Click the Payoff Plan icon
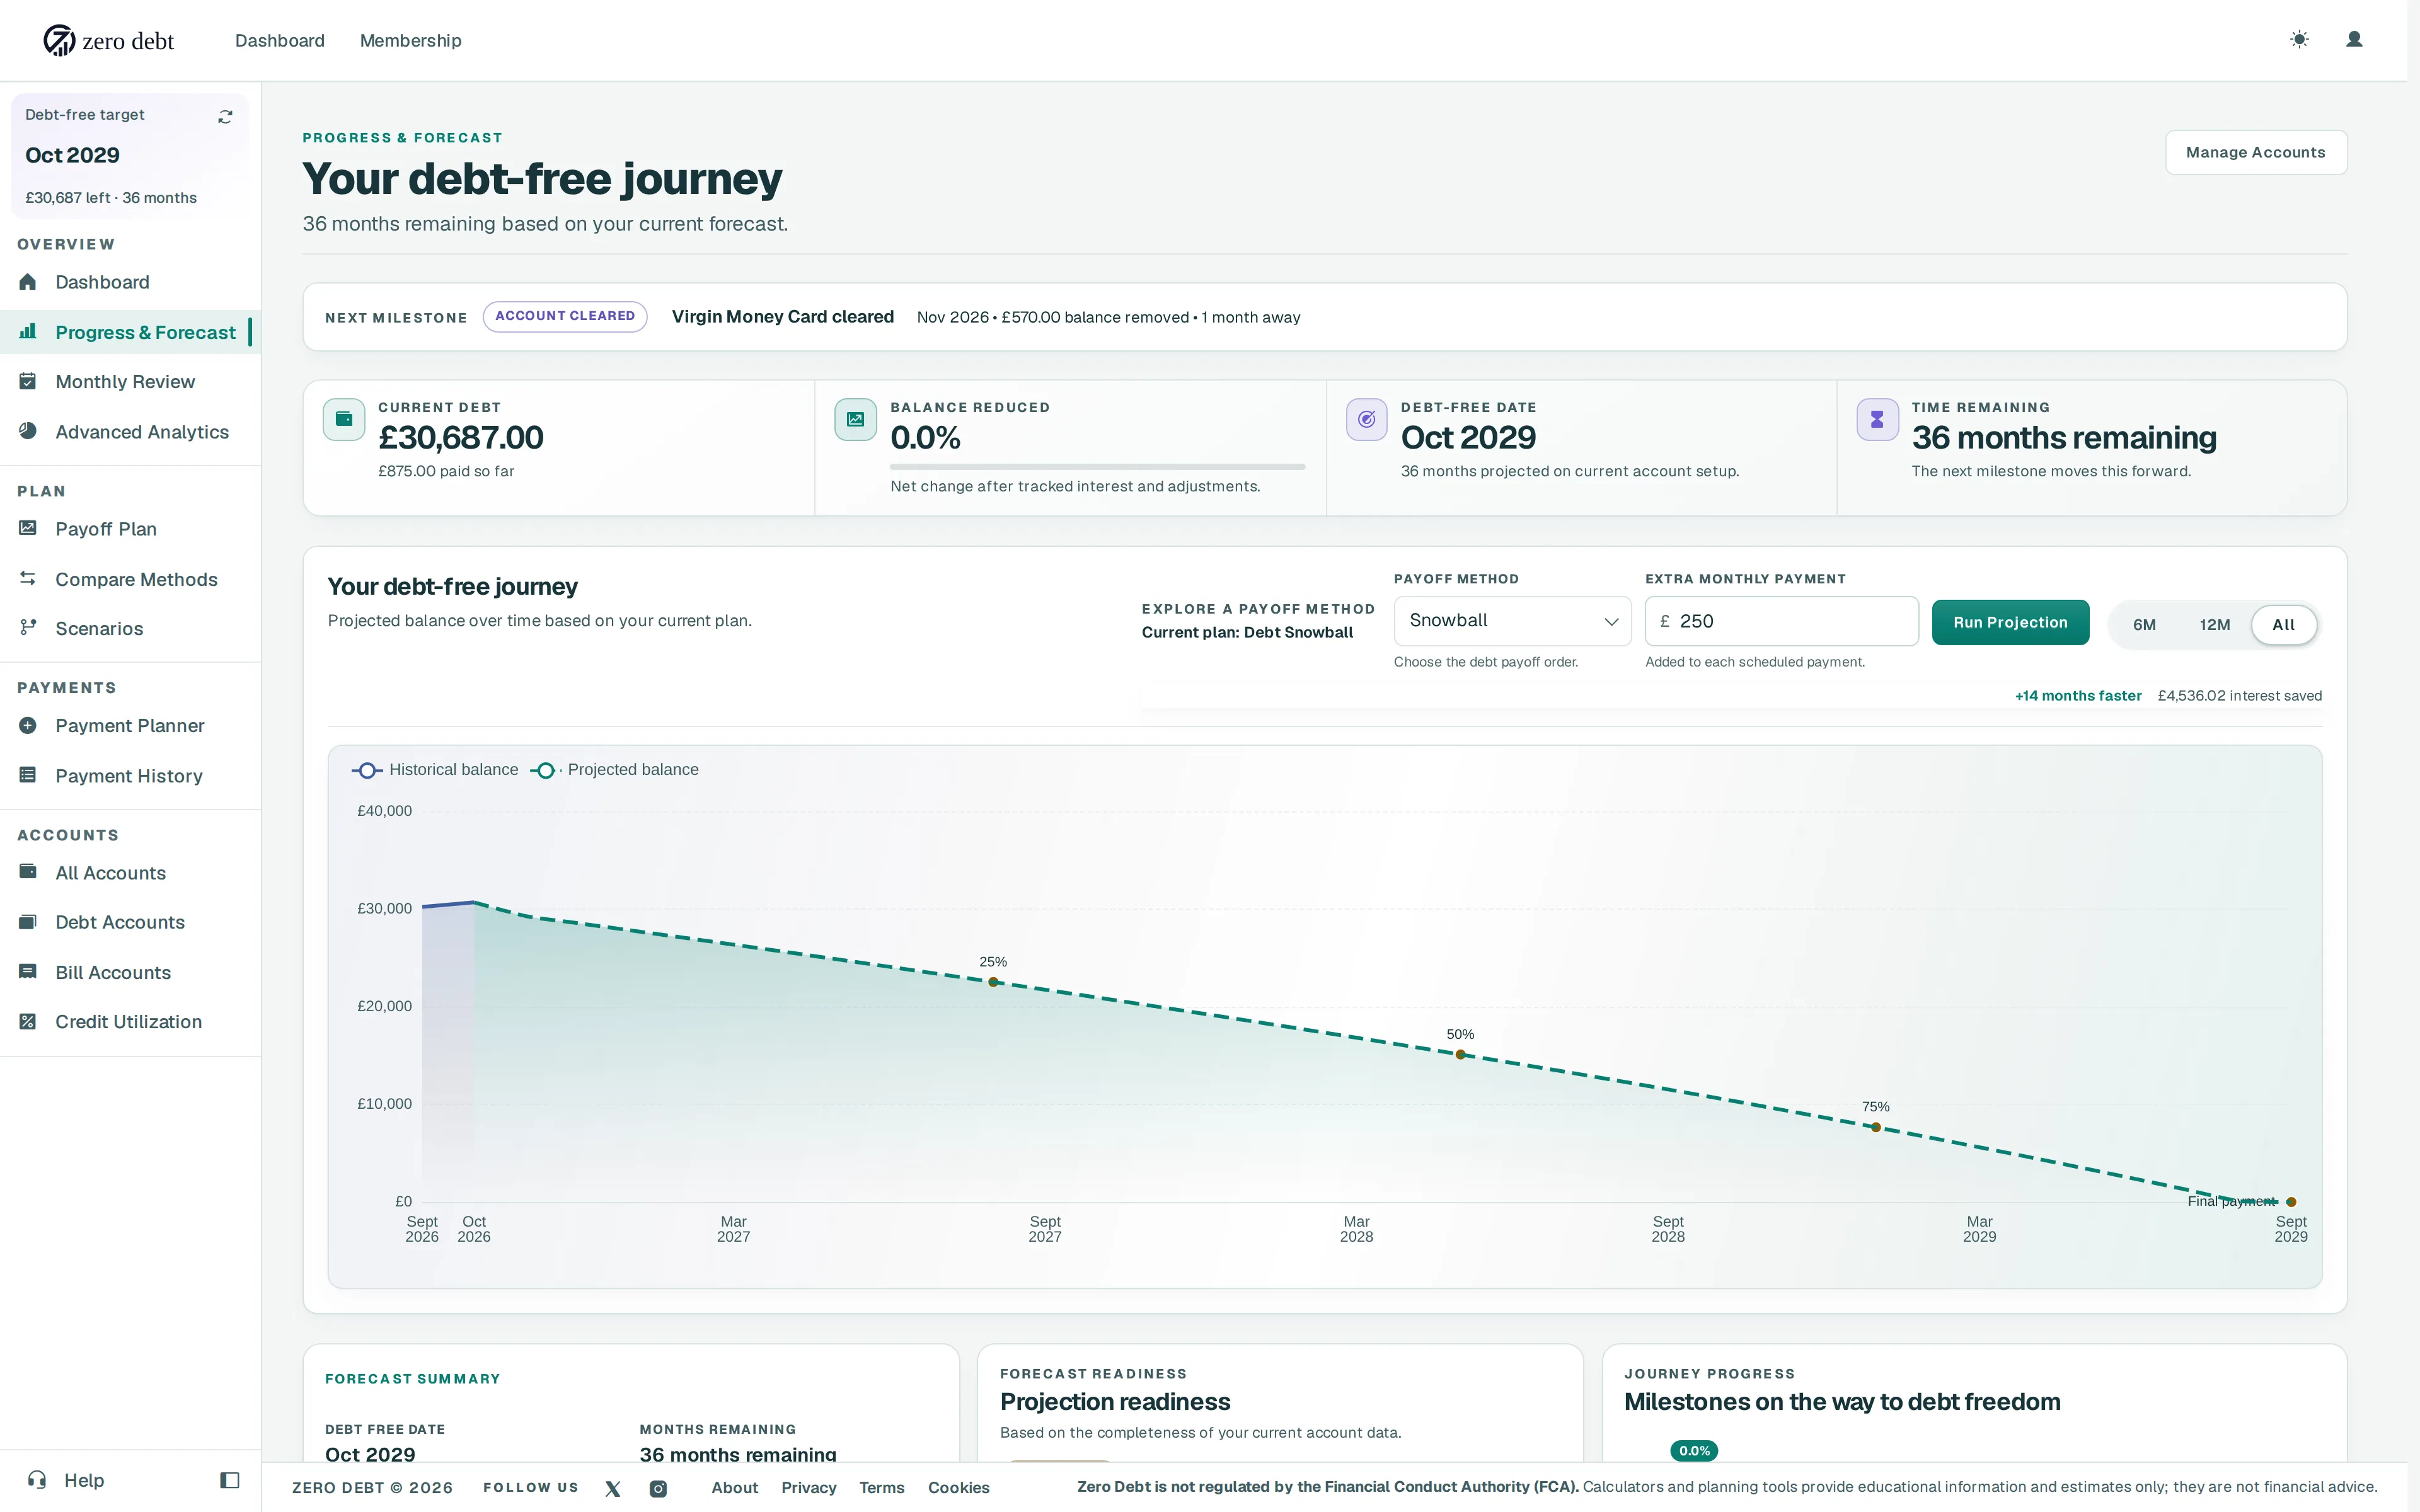The height and width of the screenshot is (1512, 2420). pos(28,528)
